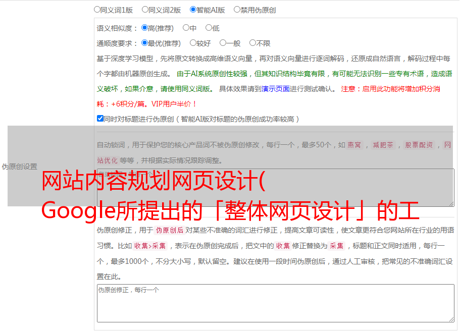
Task: Set 语义相似度 to 高(推荐)
Action: tap(144, 28)
